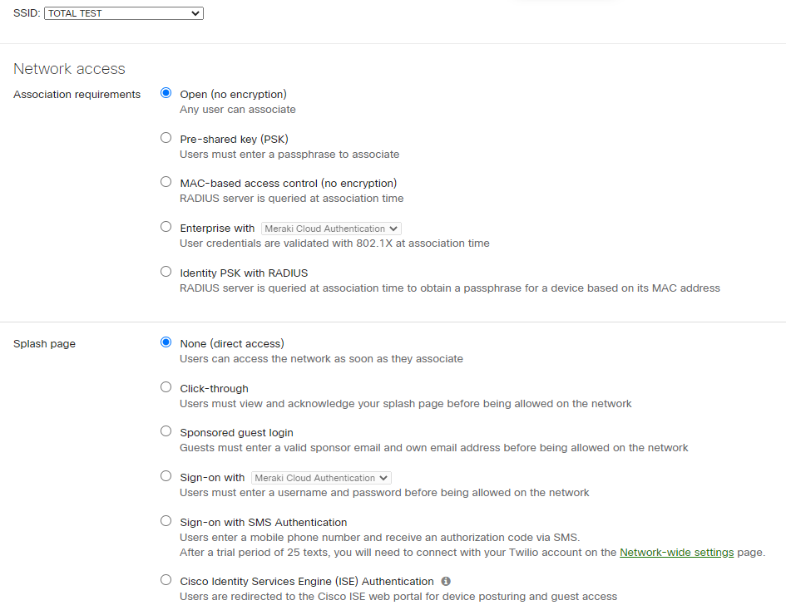The width and height of the screenshot is (786, 615).
Task: Open the Enterprise authentication server dropdown
Action: click(x=330, y=228)
